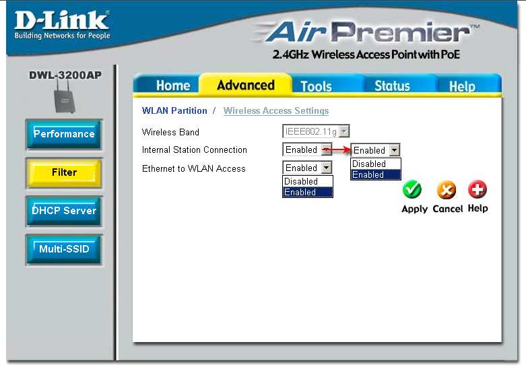Viewport: 526px width, 367px height.
Task: Click the green Apply checkmark icon
Action: (412, 189)
